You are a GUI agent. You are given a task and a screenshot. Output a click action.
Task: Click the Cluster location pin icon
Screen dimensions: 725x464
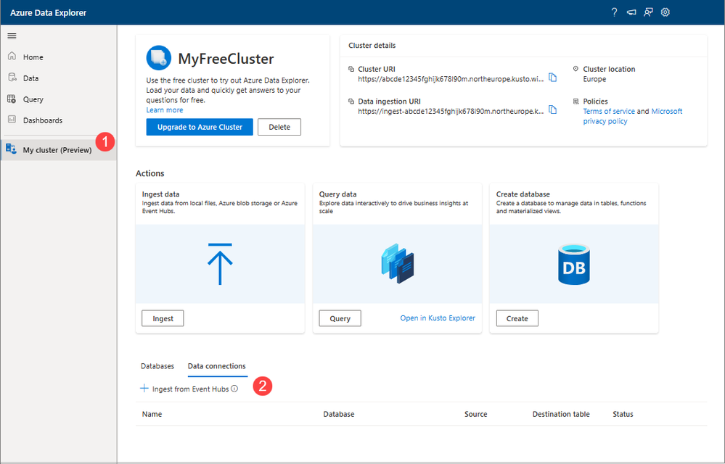576,69
